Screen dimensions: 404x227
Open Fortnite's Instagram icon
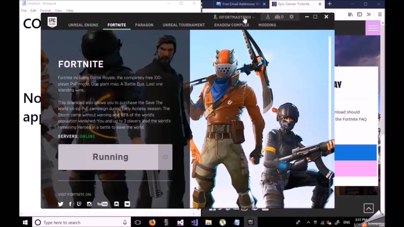click(89, 204)
